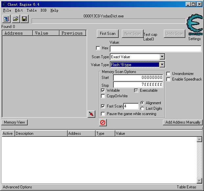Click the save floppy disk icon
Image resolution: width=204 pixels, height=191 pixels.
[x=24, y=19]
